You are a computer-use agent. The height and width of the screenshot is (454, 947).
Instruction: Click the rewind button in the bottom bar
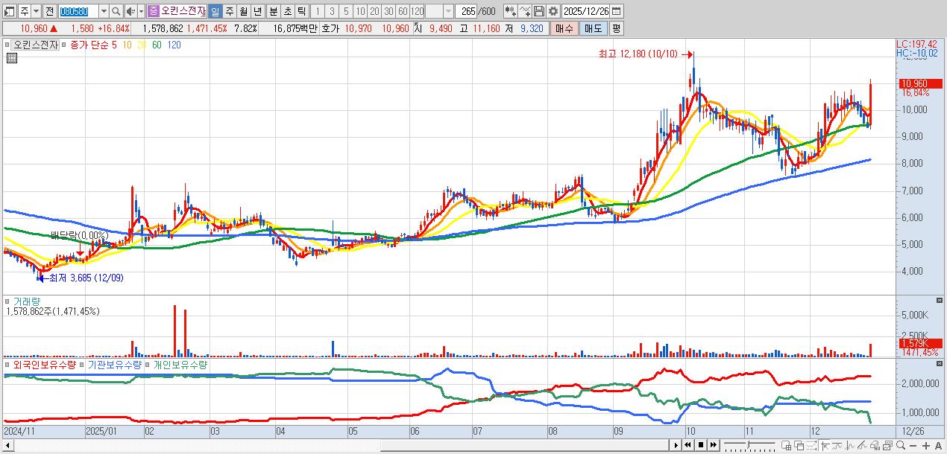click(x=688, y=445)
